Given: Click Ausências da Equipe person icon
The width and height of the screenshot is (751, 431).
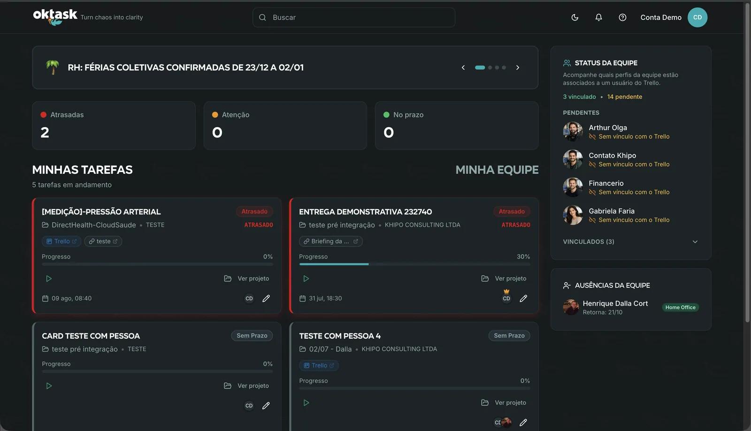Looking at the screenshot, I should 567,285.
